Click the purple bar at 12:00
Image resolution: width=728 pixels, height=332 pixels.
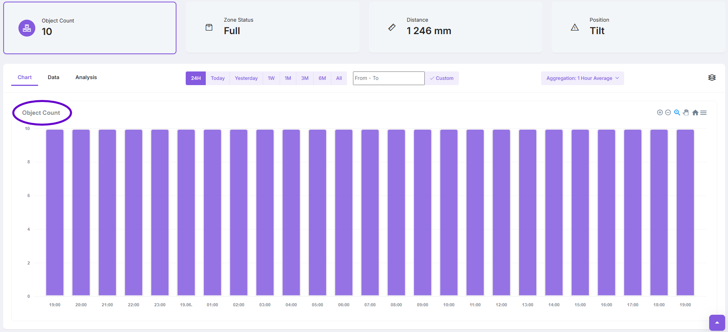pyautogui.click(x=501, y=213)
